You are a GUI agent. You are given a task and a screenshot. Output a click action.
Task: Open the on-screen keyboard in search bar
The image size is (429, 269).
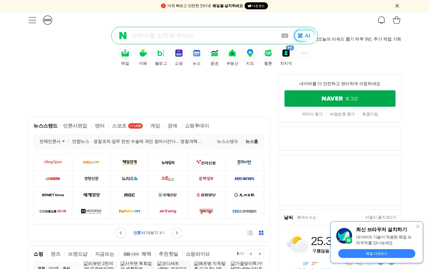point(285,36)
